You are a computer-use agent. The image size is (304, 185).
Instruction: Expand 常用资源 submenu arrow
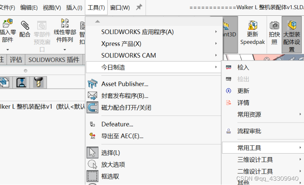[300, 114]
